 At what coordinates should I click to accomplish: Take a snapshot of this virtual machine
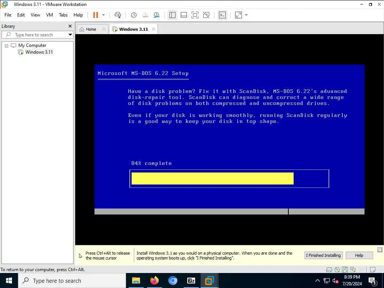[x=134, y=15]
